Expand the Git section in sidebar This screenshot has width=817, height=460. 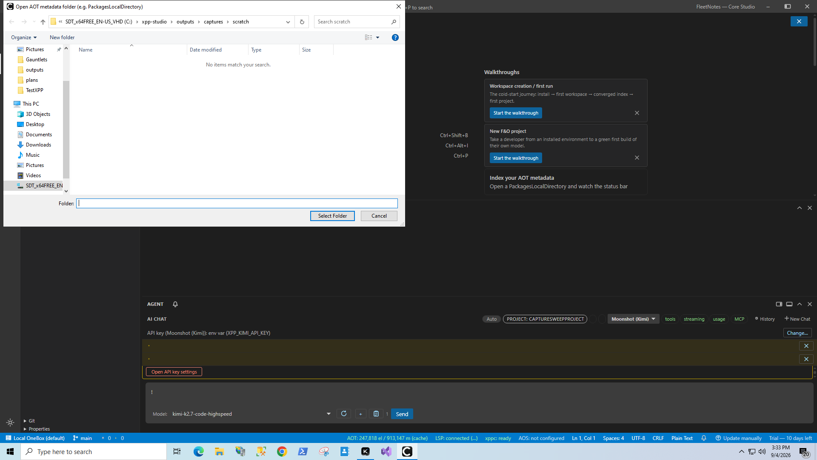point(29,421)
